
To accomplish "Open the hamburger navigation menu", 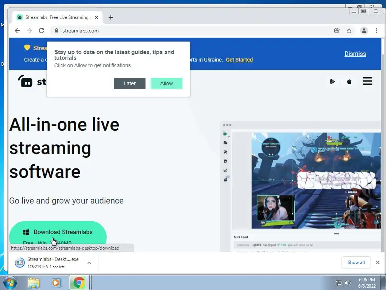I will point(367,81).
